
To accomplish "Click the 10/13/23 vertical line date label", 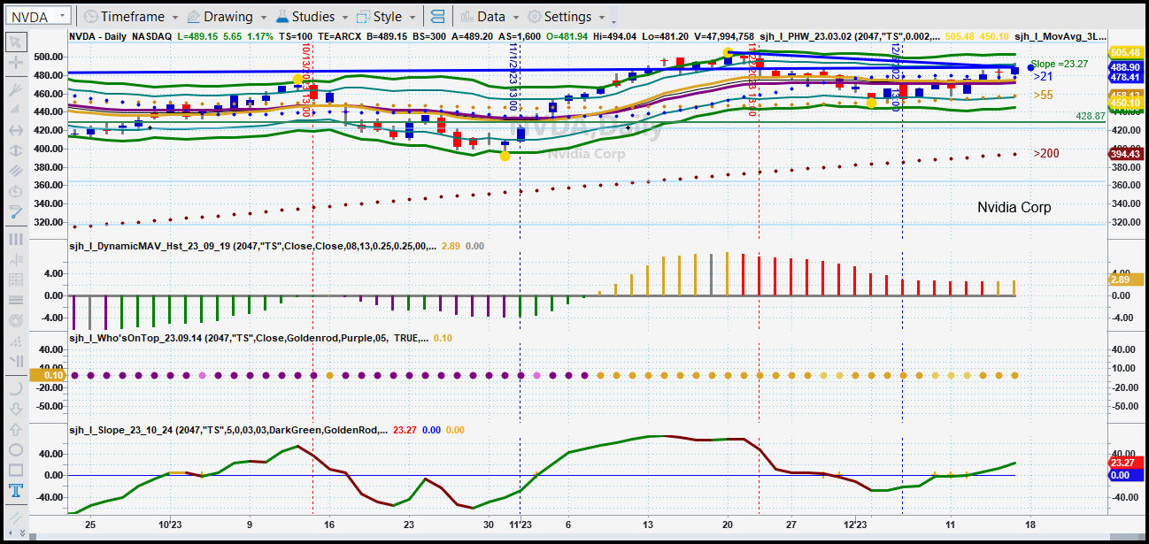I will click(x=305, y=80).
